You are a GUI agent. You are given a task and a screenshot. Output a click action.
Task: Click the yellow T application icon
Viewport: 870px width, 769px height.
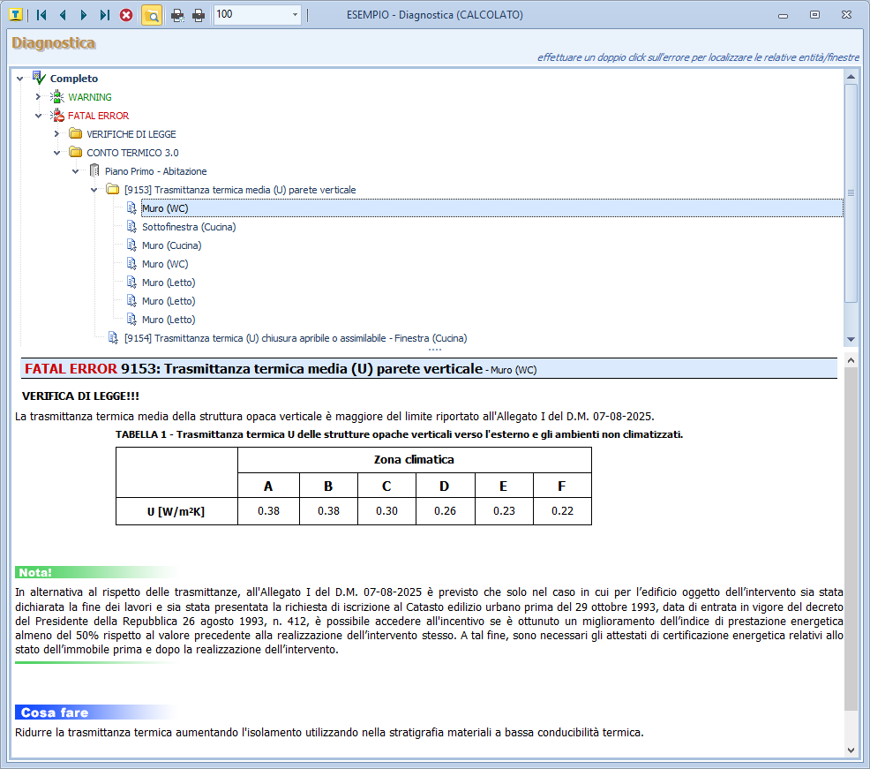[15, 15]
